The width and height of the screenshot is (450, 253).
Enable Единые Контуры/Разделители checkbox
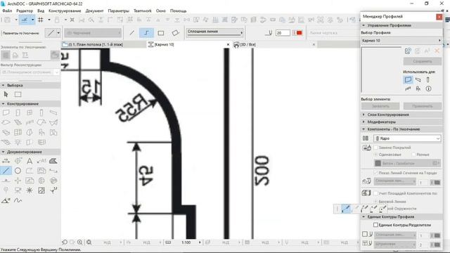(375, 225)
